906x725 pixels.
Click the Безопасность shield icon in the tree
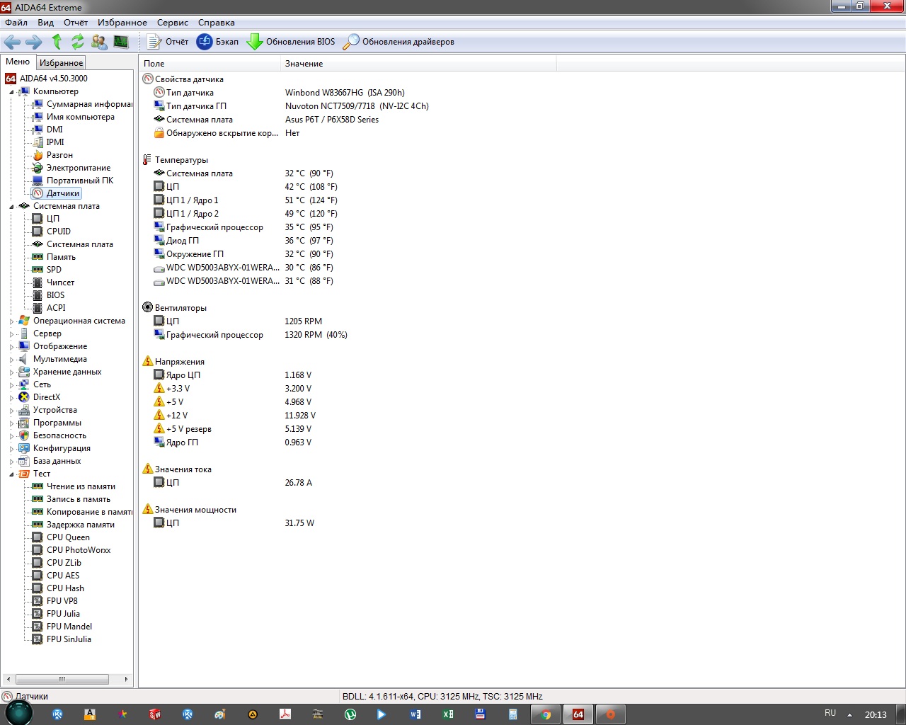24,435
